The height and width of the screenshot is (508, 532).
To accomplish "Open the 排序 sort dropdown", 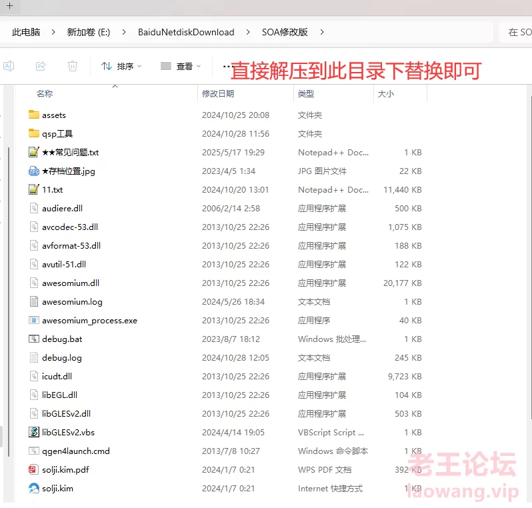I will [121, 66].
